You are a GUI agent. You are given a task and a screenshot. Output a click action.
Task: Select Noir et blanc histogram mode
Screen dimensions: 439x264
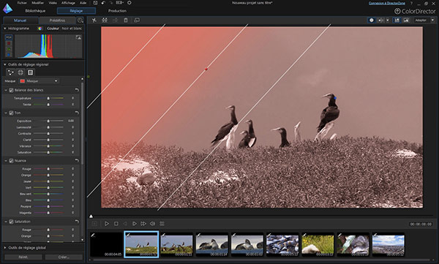click(72, 29)
